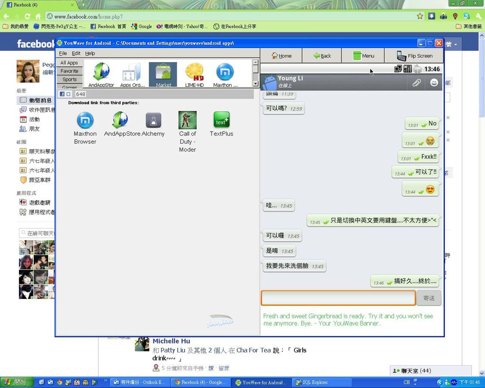This screenshot has width=485, height=388.
Task: Download AndAppStore from third-party links
Action: pyautogui.click(x=122, y=124)
